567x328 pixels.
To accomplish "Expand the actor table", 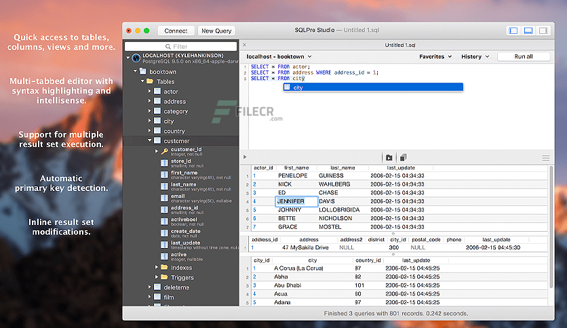I will [x=149, y=91].
